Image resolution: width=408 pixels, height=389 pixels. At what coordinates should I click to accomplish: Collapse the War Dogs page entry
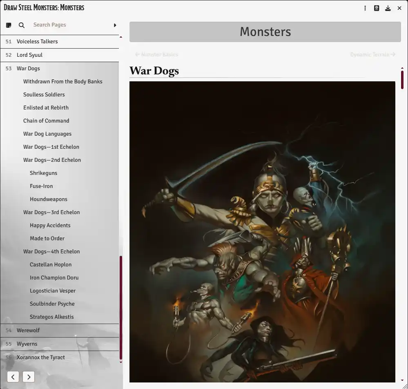click(x=29, y=68)
